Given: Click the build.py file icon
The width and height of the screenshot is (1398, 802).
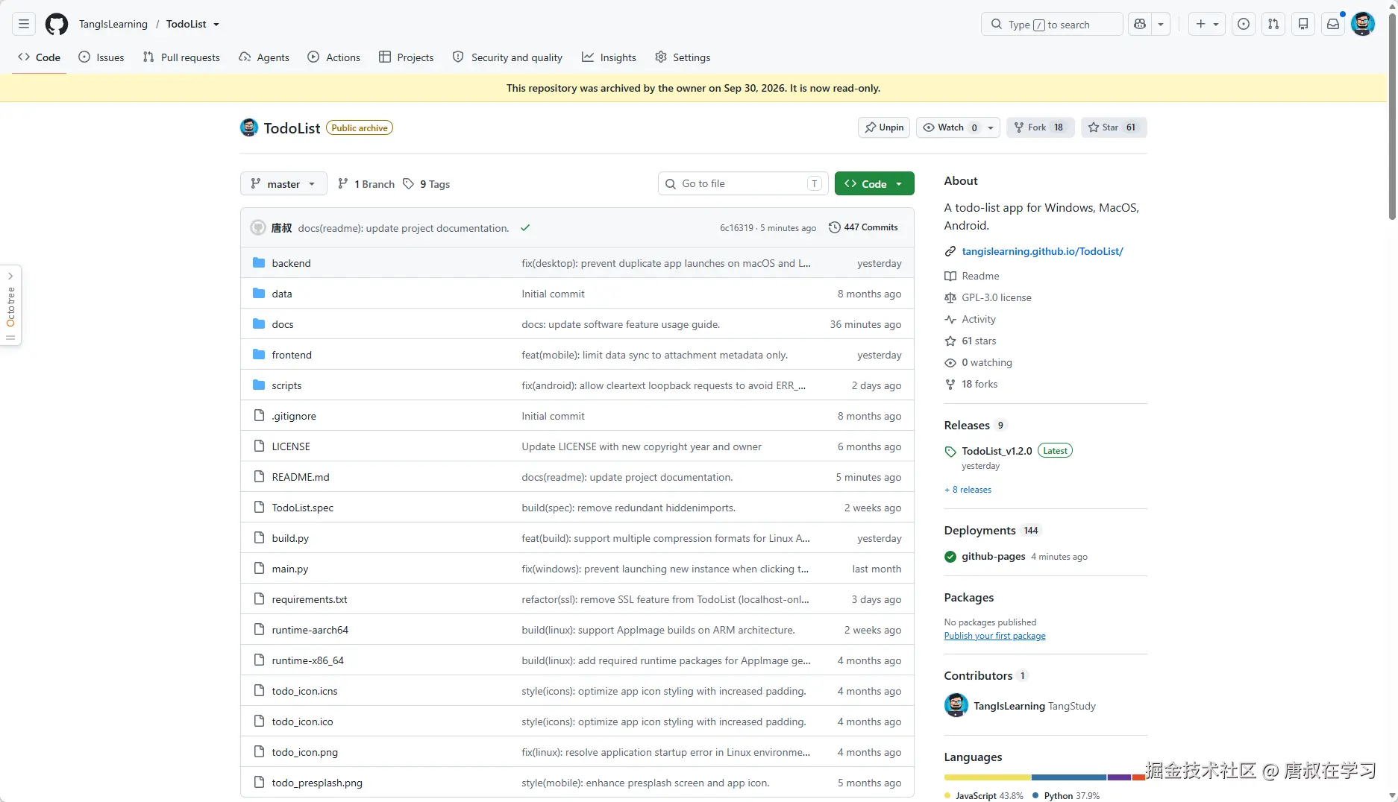Looking at the screenshot, I should click(x=259, y=538).
